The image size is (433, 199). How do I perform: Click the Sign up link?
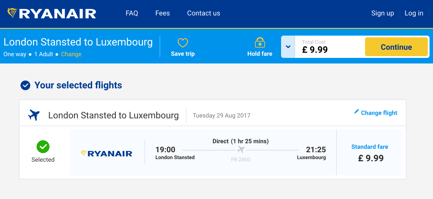pos(383,13)
